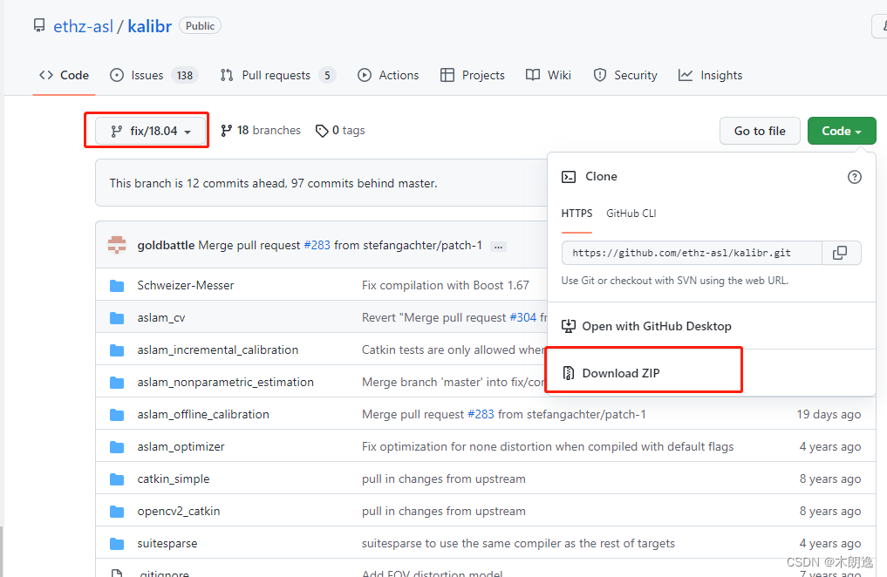Open the #304 pull request link
The height and width of the screenshot is (577, 887).
(522, 317)
